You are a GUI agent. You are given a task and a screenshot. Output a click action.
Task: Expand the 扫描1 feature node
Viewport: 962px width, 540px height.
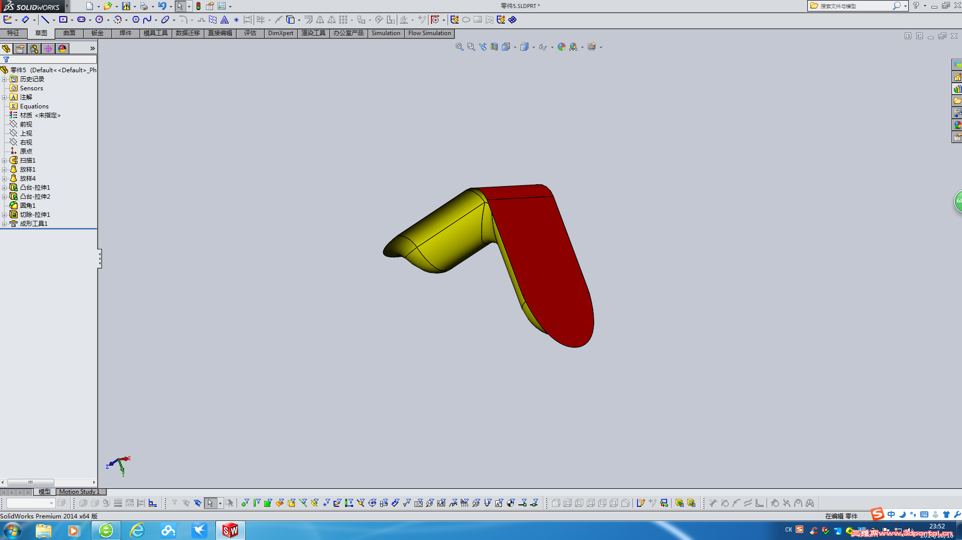pos(5,161)
